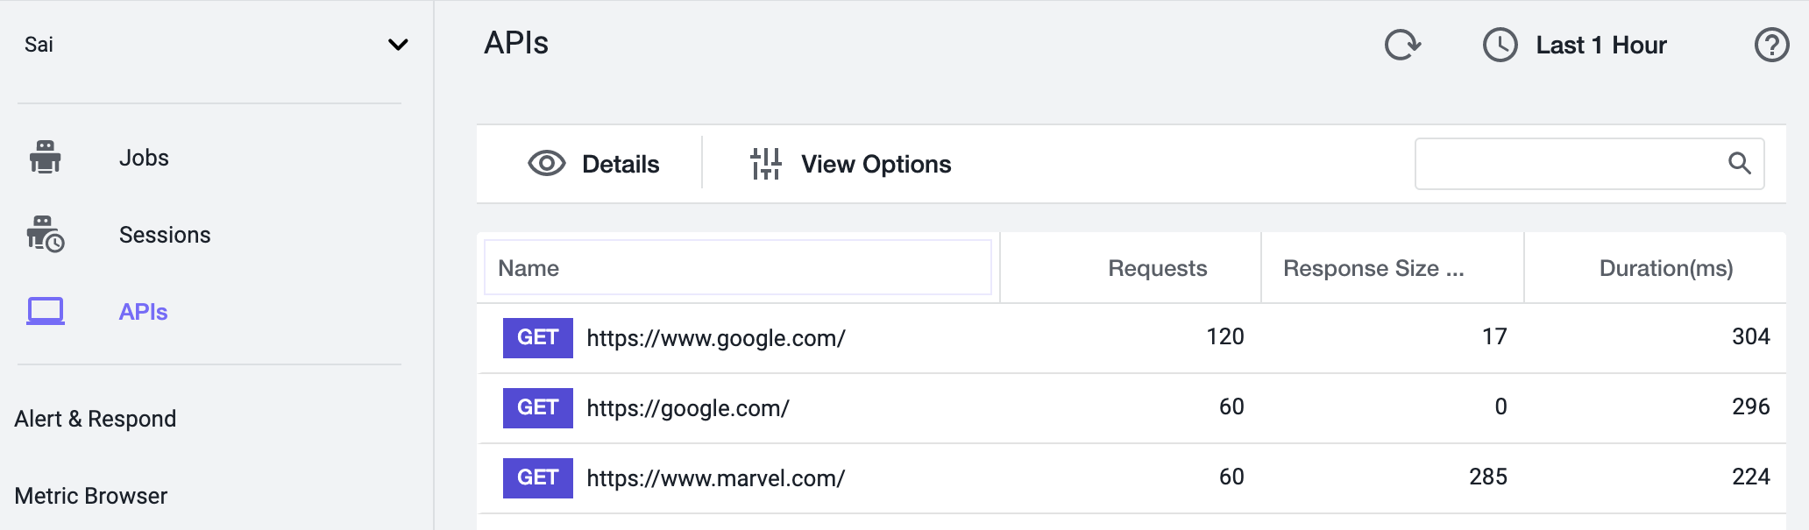Open Metric Browser from sidebar
The height and width of the screenshot is (530, 1809).
[x=91, y=496]
